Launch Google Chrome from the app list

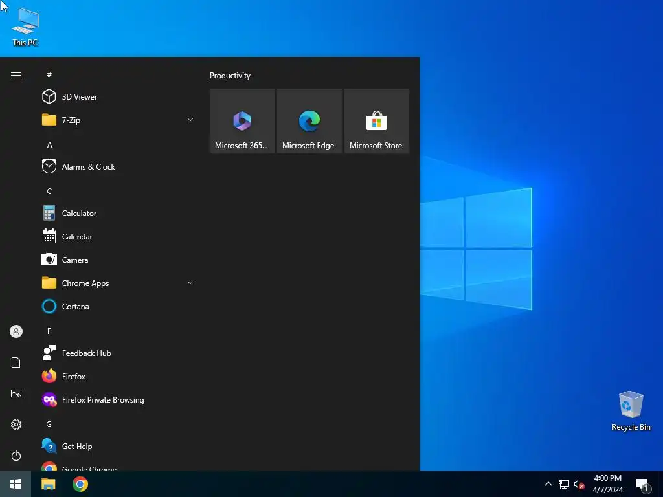(x=118, y=465)
